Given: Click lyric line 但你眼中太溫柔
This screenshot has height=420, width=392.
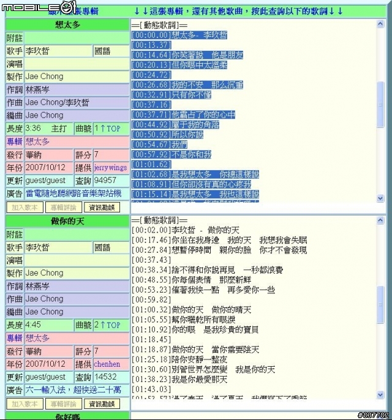Looking at the screenshot, I should pos(199,65).
